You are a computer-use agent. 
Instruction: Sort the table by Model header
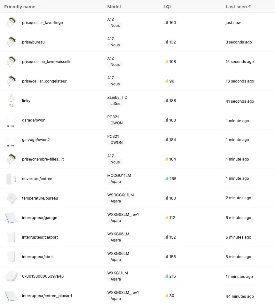point(114,7)
